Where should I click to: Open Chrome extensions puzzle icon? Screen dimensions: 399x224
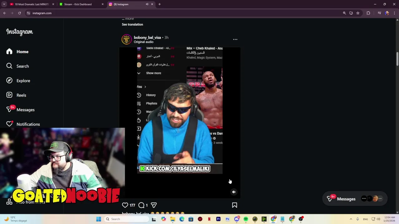368,13
